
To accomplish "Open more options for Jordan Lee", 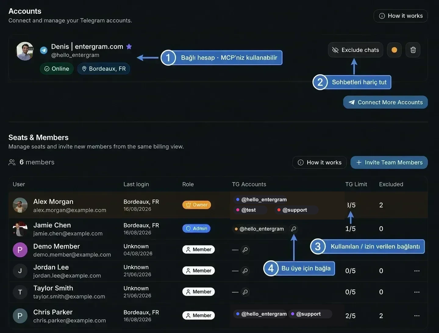I will point(417,271).
